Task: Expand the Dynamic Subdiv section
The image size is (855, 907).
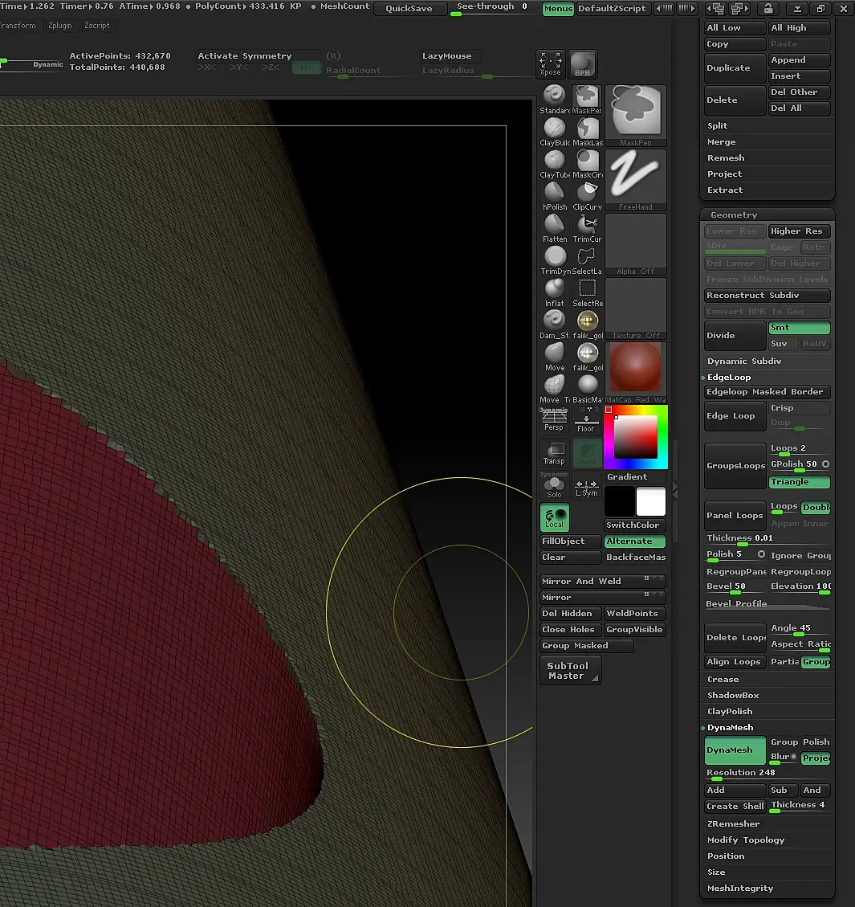Action: [744, 362]
